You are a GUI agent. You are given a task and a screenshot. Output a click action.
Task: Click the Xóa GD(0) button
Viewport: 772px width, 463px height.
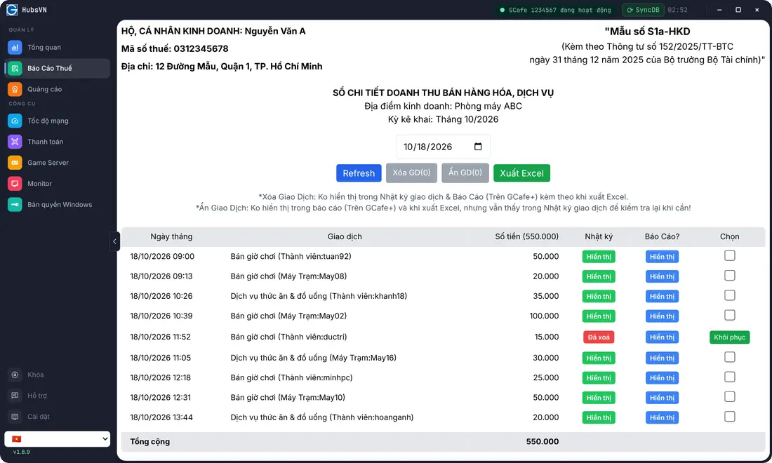pyautogui.click(x=411, y=173)
